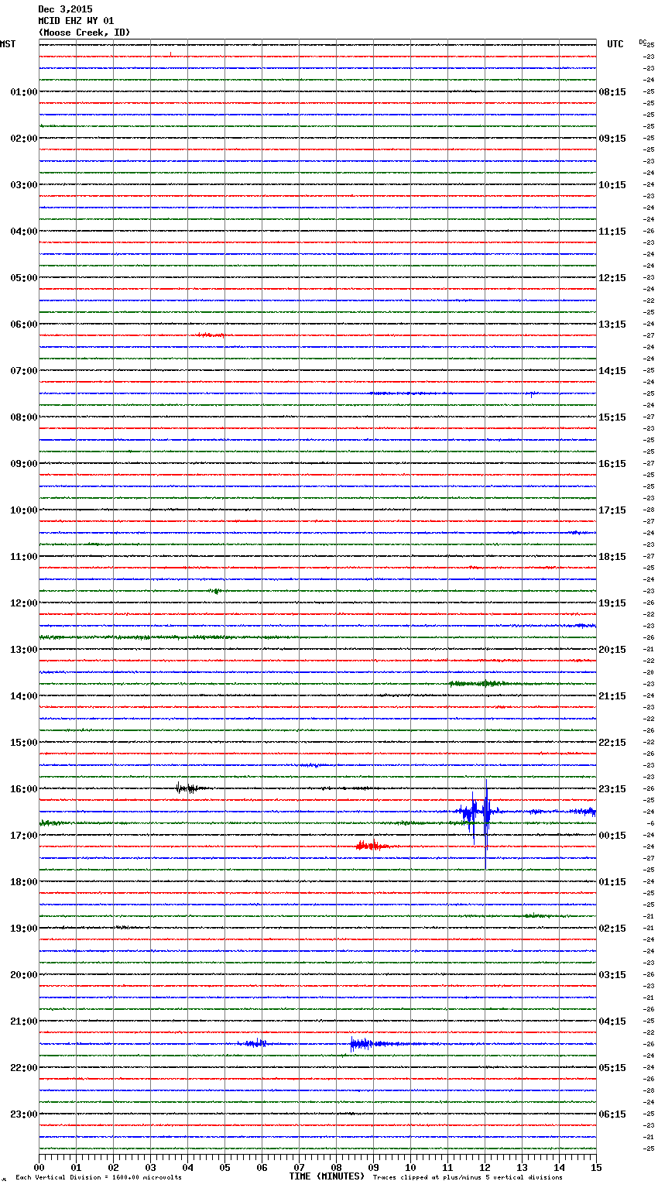Viewport: 658px width, 1188px height.
Task: Select the '03' minute axis label
Action: [151, 1167]
